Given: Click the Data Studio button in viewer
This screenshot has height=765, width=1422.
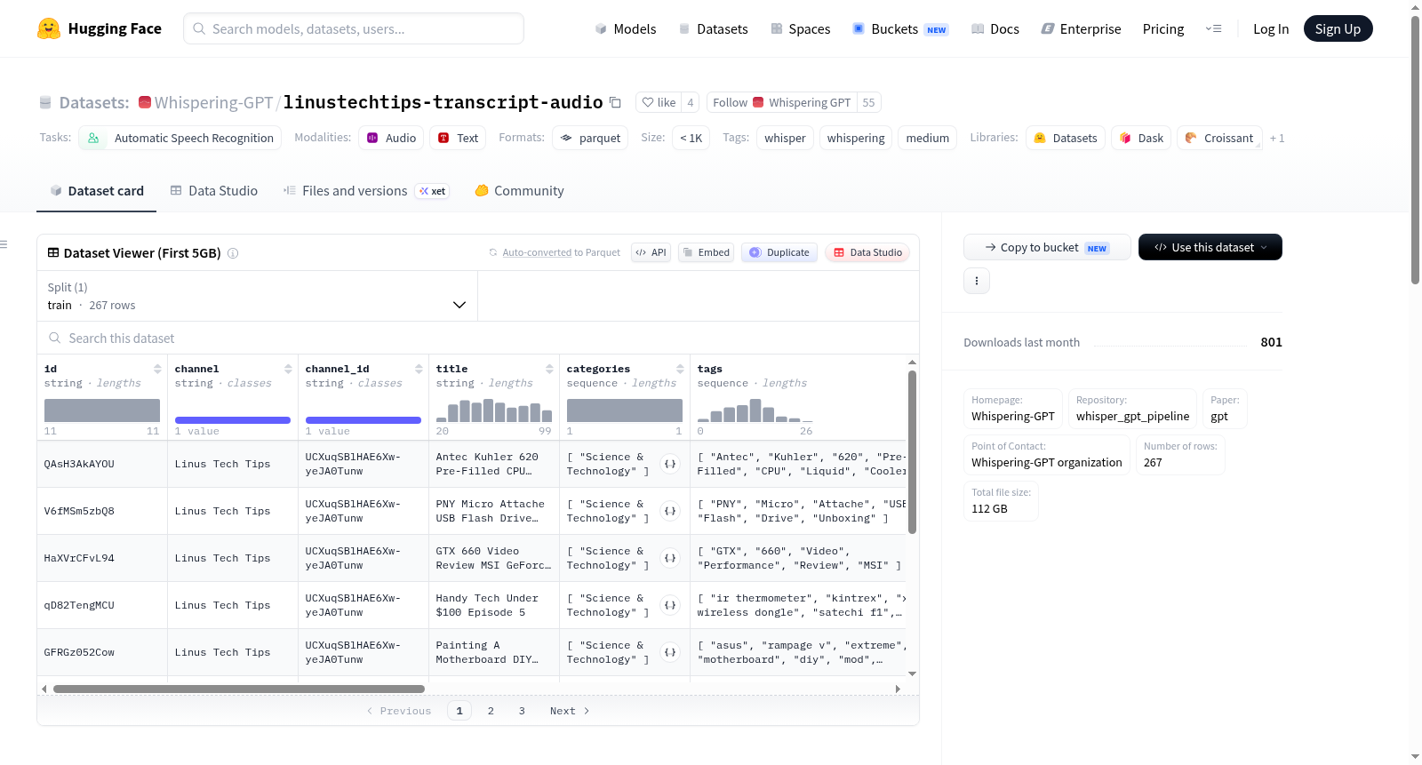Looking at the screenshot, I should coord(867,252).
